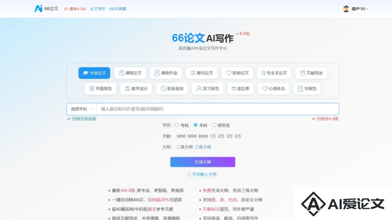Screen dimensions: 392x220
Task: Choose the 3万 word count option
Action: pos(229,136)
